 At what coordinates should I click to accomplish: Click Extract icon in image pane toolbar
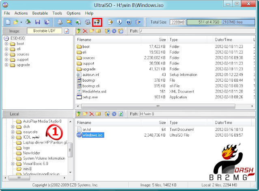108,31
